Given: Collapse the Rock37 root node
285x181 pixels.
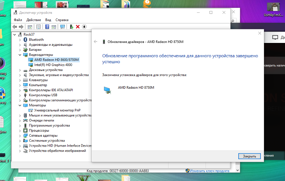Looking at the screenshot, I should (x=15, y=34).
